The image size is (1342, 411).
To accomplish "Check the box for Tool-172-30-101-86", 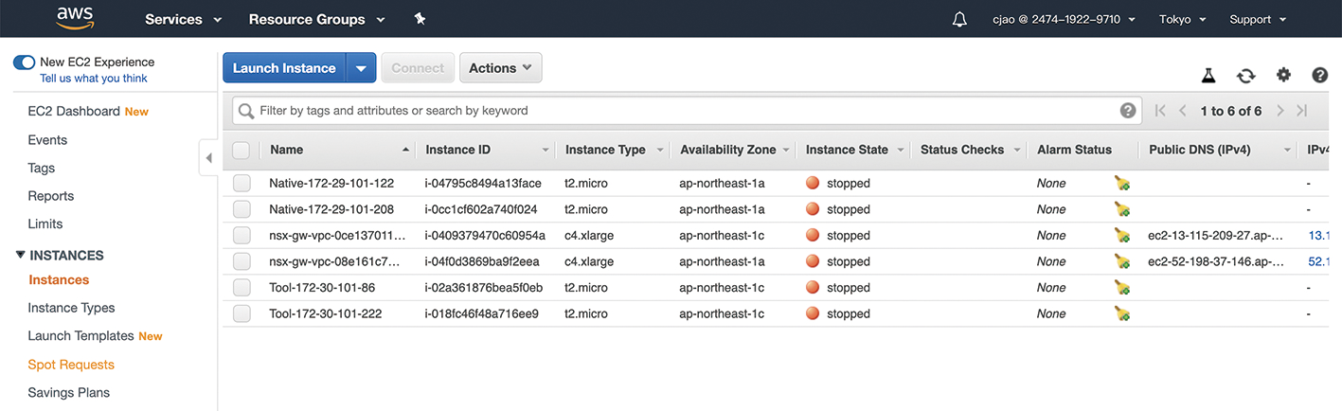I will coord(242,287).
